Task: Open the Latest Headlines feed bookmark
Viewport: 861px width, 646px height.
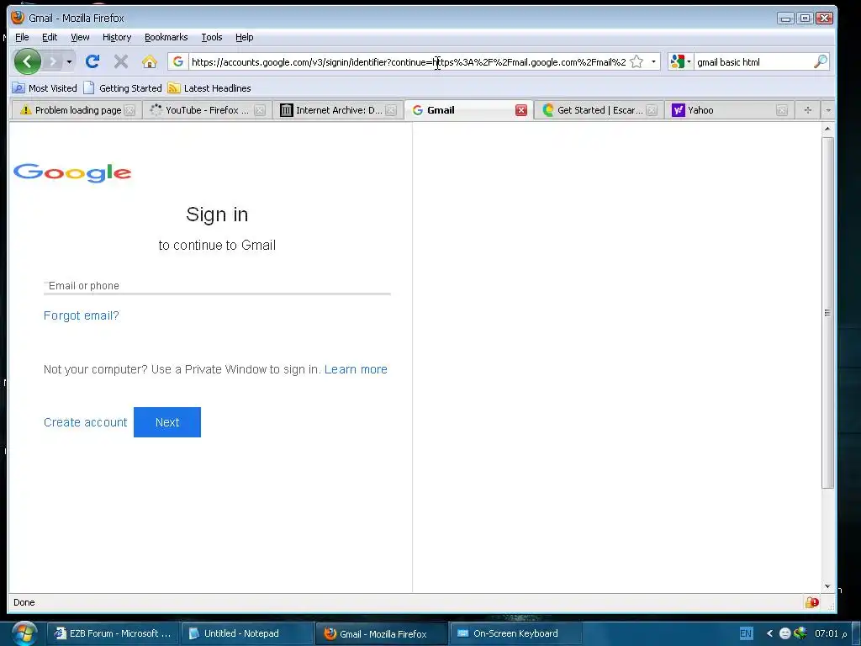Action: 209,87
